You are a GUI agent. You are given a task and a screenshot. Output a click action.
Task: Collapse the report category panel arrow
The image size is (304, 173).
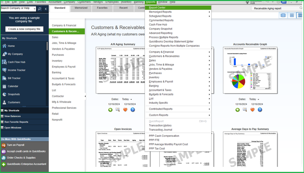click(x=85, y=96)
